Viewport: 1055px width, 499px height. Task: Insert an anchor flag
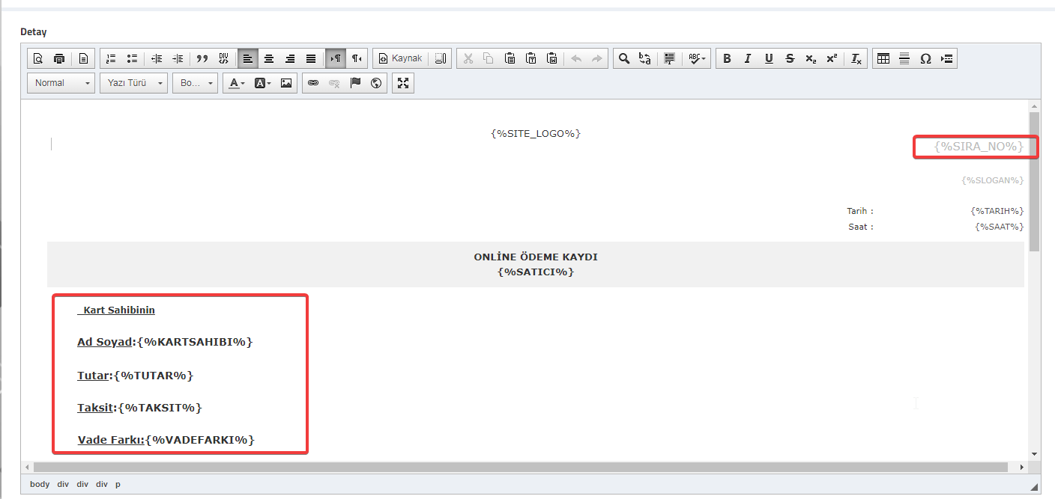coord(355,83)
